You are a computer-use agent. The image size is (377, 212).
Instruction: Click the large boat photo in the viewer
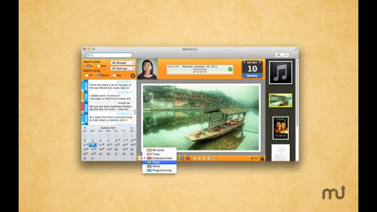point(201,118)
